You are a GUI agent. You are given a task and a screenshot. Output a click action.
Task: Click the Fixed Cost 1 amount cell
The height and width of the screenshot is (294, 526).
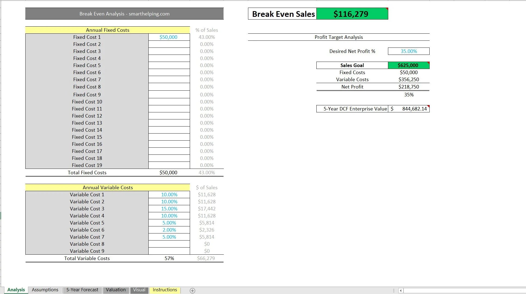pos(169,37)
